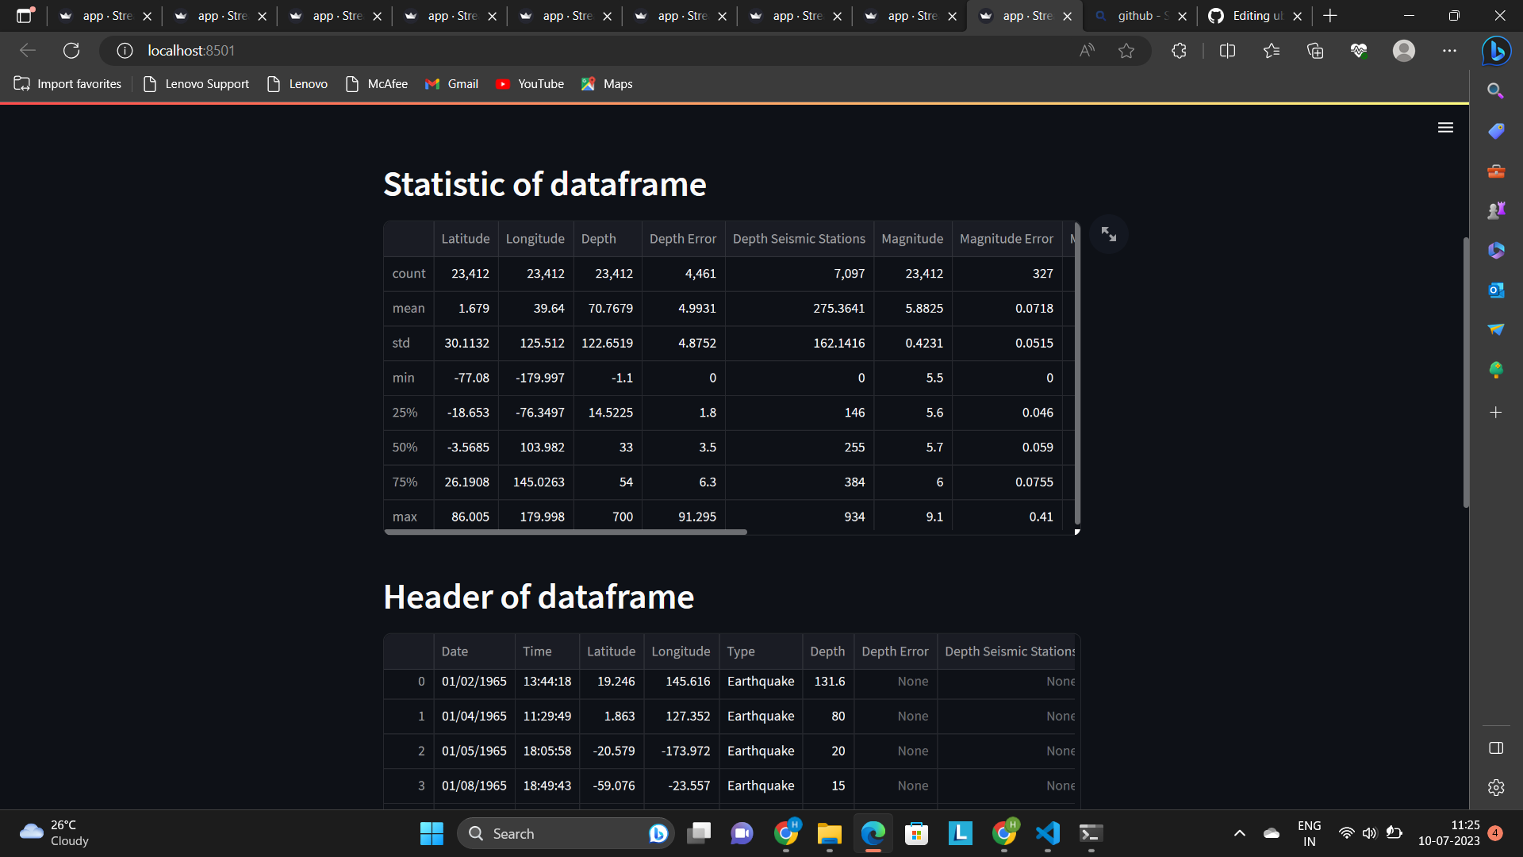Open the Outlook icon in the sidebar

click(x=1496, y=290)
